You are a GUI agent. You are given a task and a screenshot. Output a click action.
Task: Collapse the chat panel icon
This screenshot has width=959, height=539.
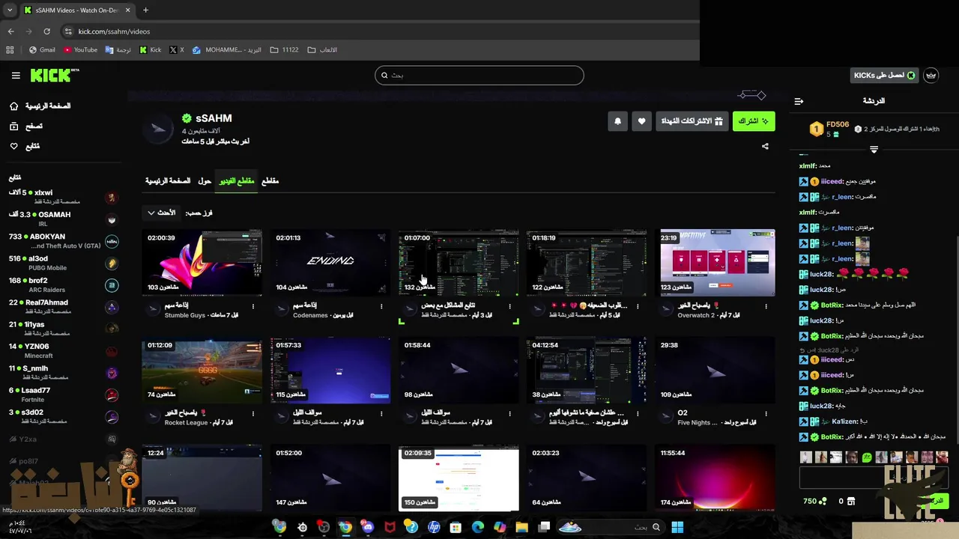click(799, 101)
